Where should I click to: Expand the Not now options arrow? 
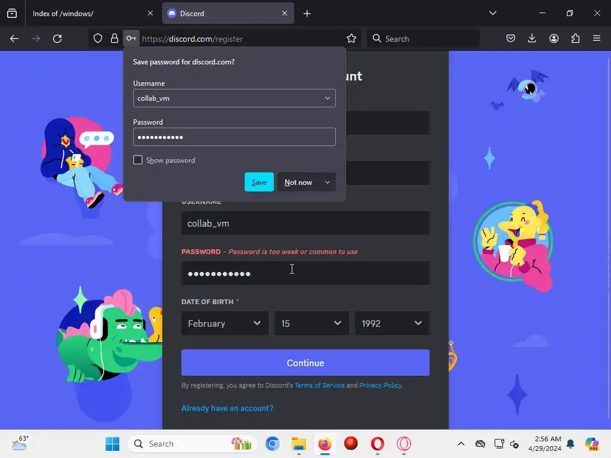328,182
